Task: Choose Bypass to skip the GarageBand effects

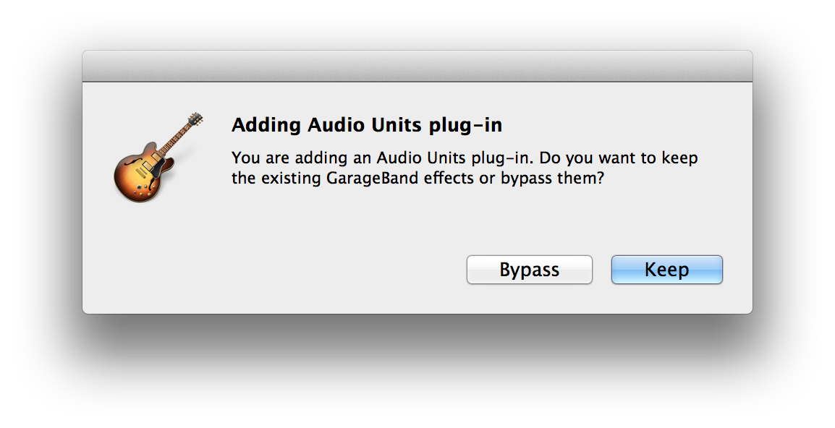Action: click(530, 270)
